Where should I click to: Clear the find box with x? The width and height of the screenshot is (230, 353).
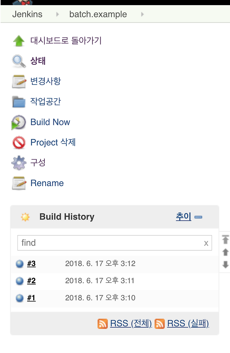click(206, 243)
